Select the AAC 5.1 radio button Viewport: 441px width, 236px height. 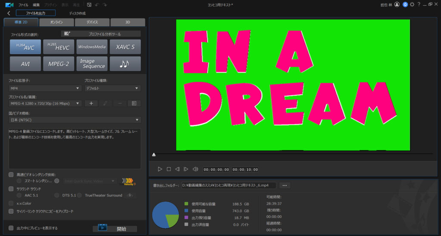click(x=19, y=195)
